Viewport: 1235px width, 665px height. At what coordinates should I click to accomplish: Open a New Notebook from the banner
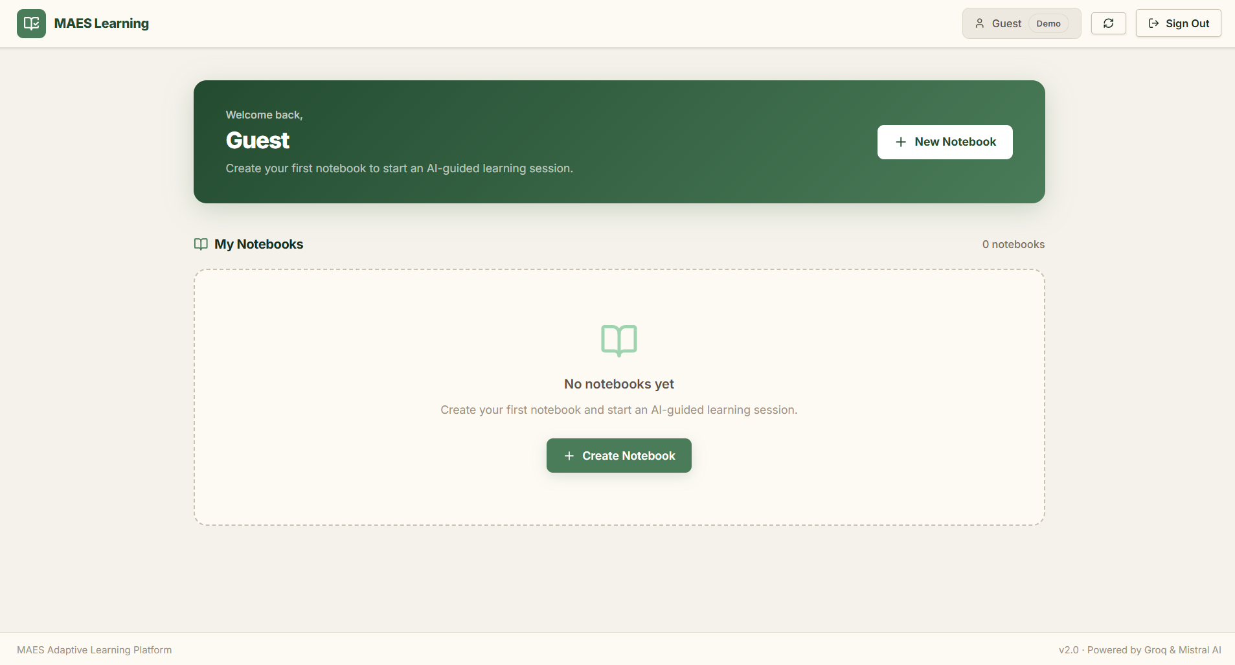tap(945, 142)
